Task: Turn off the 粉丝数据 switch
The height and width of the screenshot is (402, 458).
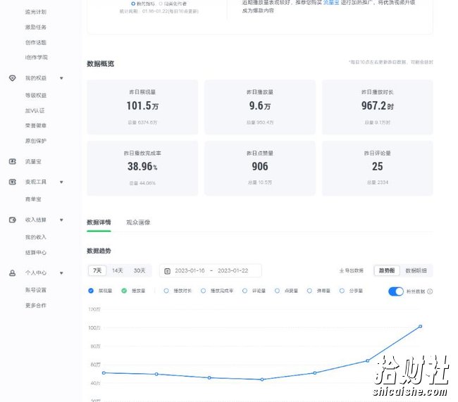Action: tap(396, 291)
